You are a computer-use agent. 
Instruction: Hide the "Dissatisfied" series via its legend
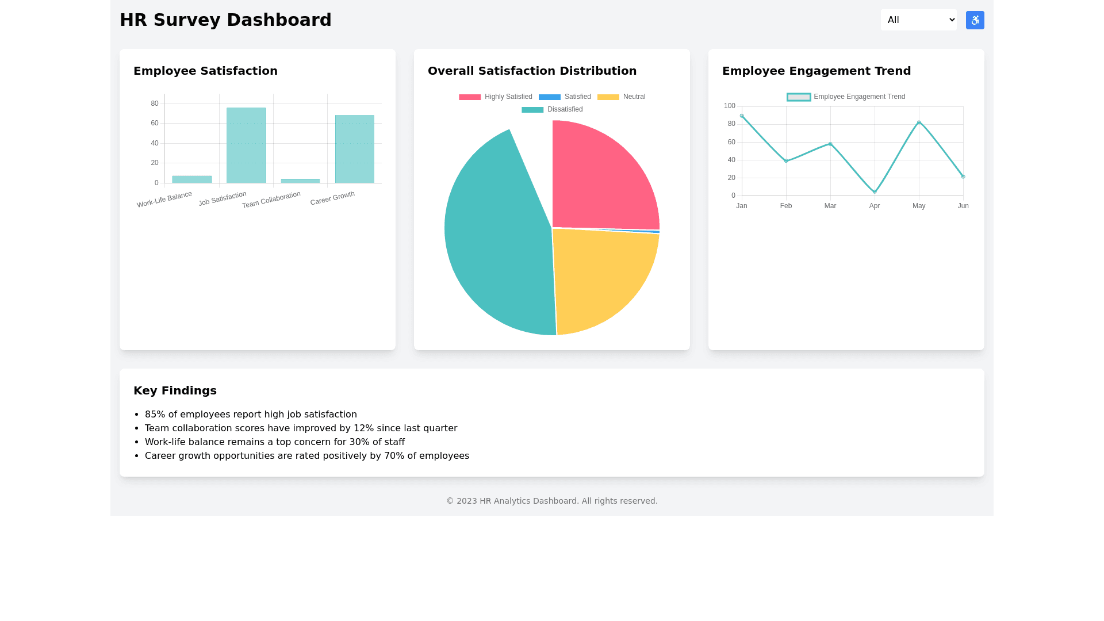click(565, 109)
